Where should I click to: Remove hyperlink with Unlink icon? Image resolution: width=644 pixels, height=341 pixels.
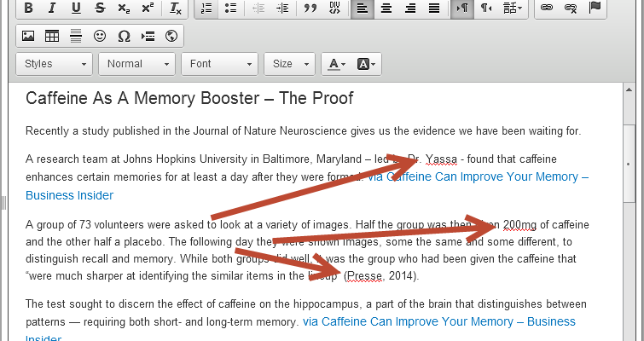click(571, 8)
